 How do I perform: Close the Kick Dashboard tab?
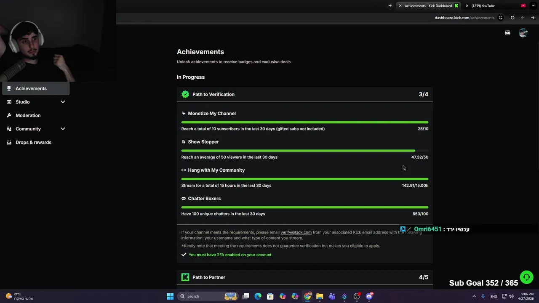point(400,6)
